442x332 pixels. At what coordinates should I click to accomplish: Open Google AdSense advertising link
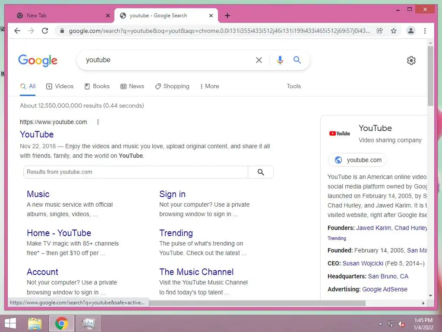[x=385, y=289]
